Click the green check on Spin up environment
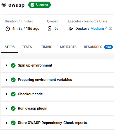 point(13,66)
